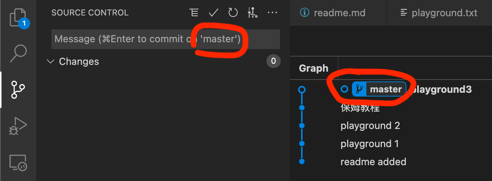This screenshot has width=492, height=181.
Task: Commit changes using the checkmark icon
Action: 214,12
